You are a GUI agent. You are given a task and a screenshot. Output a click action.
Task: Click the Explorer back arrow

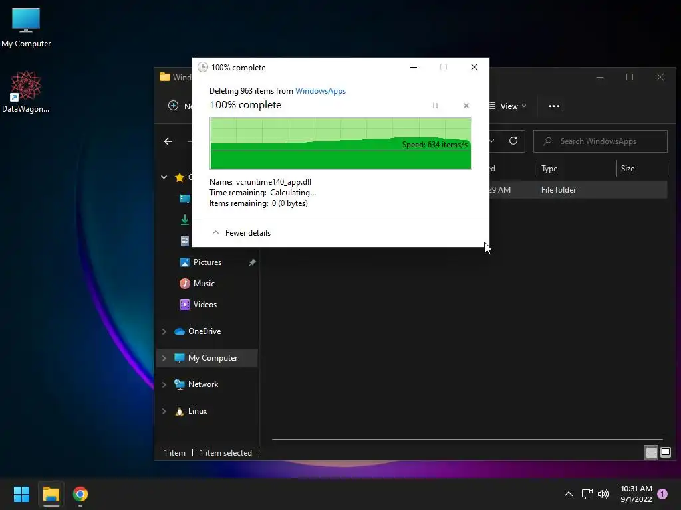[x=168, y=141]
